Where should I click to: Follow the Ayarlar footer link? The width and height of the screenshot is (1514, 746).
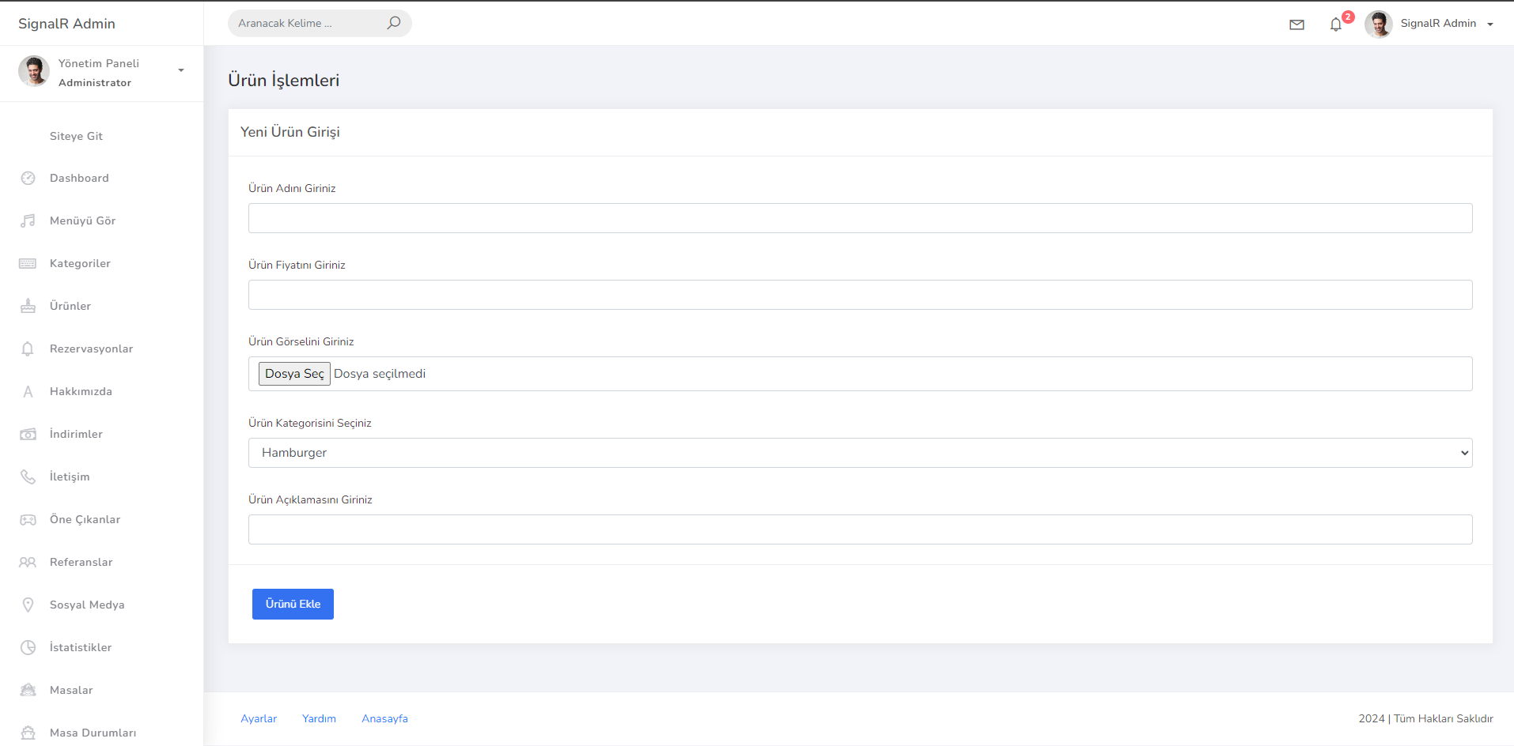click(x=259, y=718)
